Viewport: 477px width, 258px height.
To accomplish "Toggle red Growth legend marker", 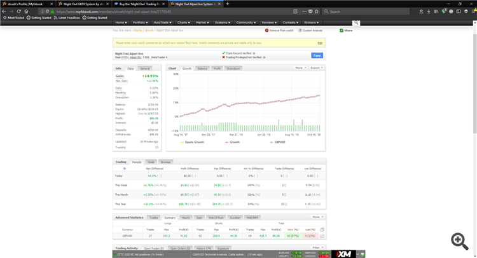I will pos(226,142).
